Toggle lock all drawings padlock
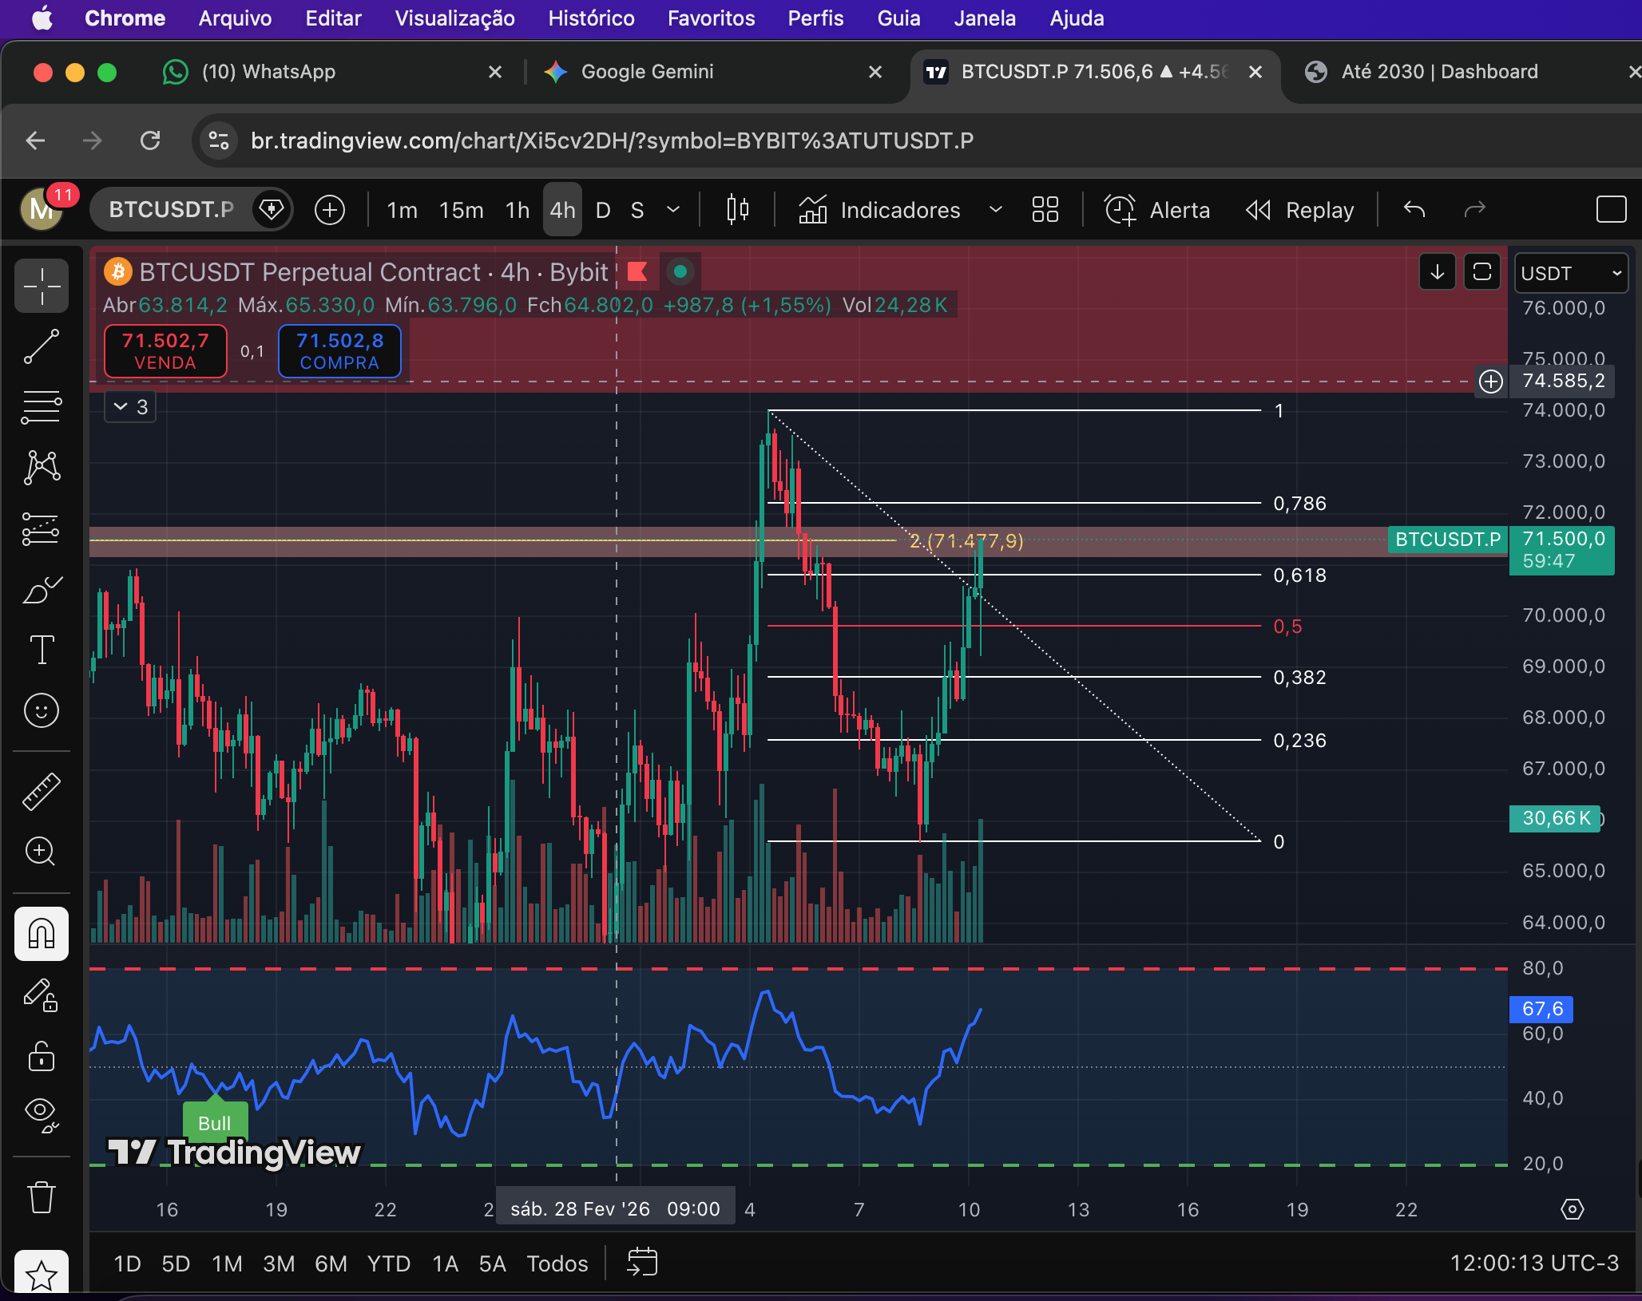This screenshot has width=1642, height=1301. pos(42,1055)
